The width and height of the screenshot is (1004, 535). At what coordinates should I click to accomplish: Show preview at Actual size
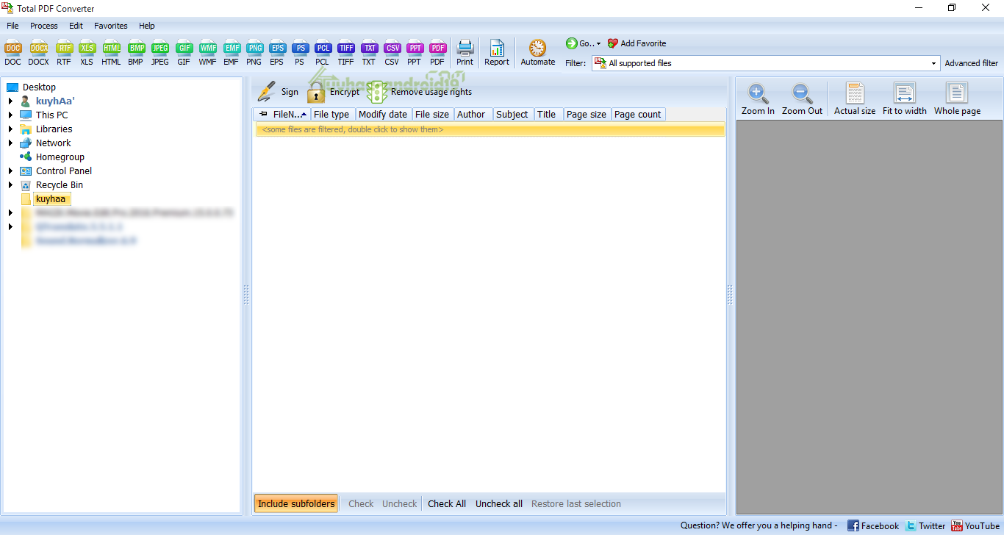pyautogui.click(x=855, y=99)
